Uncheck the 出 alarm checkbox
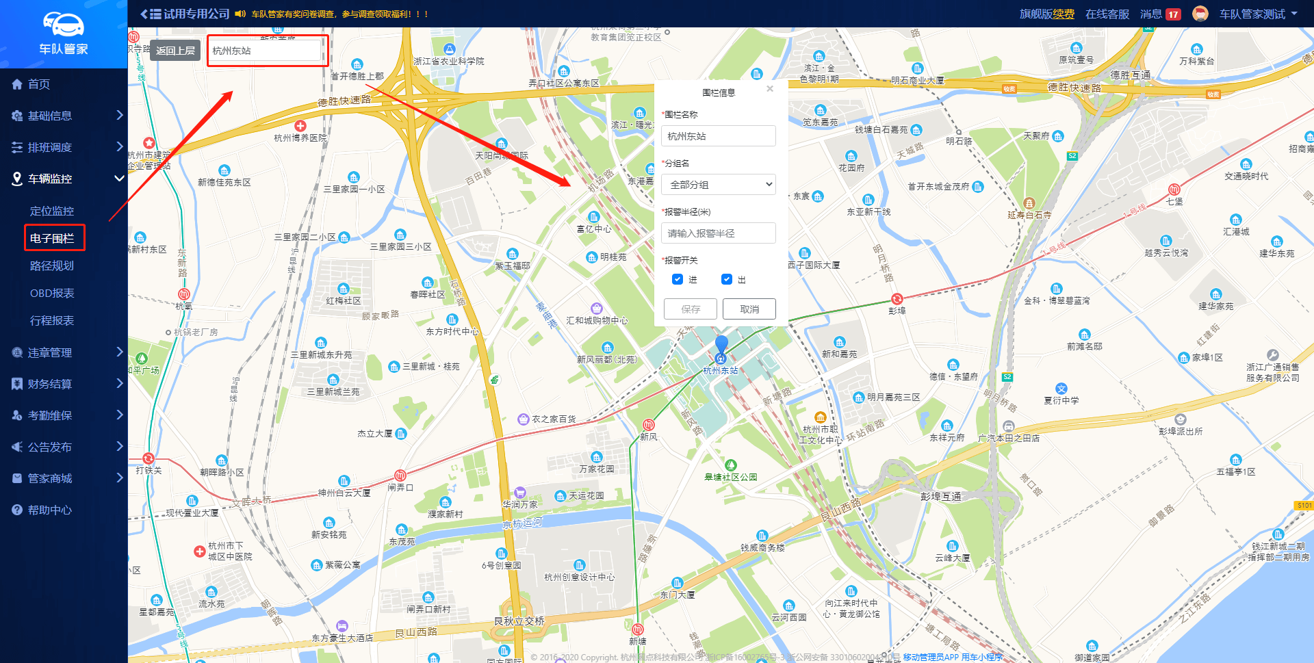Viewport: 1314px width, 663px height. [x=727, y=279]
